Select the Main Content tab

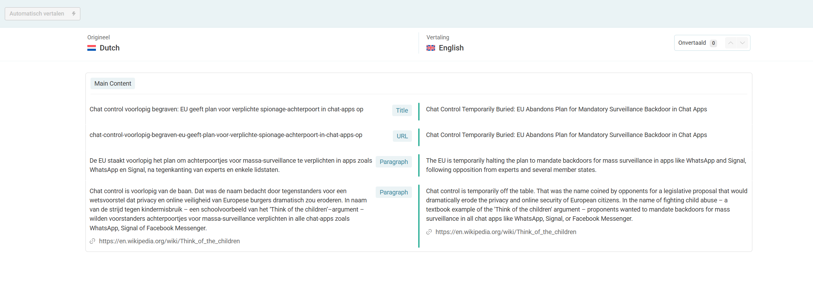pyautogui.click(x=113, y=83)
